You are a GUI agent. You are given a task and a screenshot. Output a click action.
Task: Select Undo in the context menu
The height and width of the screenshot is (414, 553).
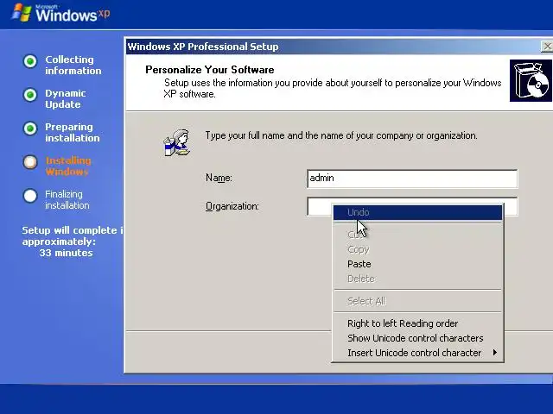417,213
